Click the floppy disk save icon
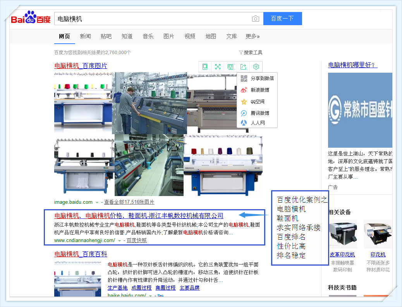The width and height of the screenshot is (402, 307). click(230, 67)
